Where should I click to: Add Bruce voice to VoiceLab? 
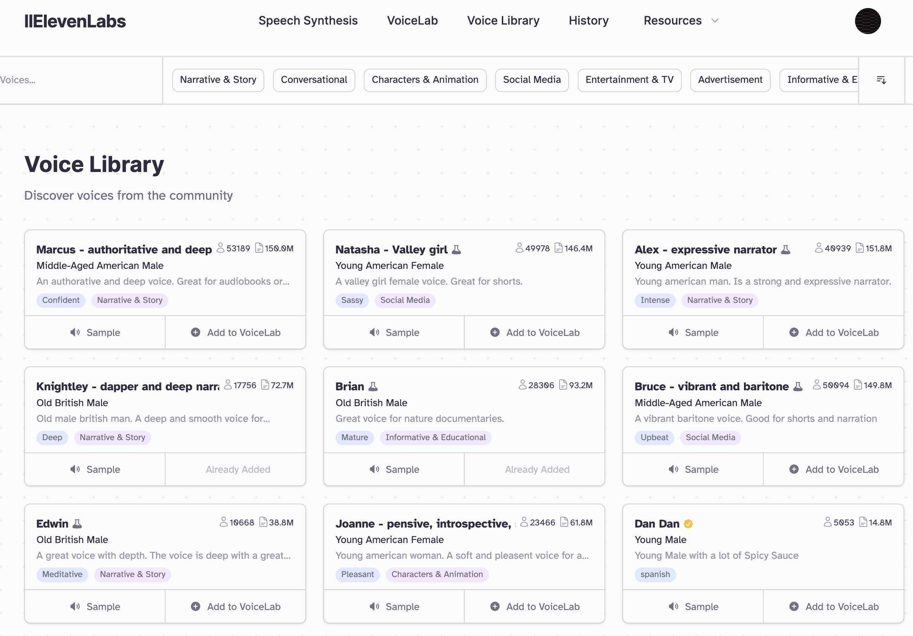coord(834,470)
